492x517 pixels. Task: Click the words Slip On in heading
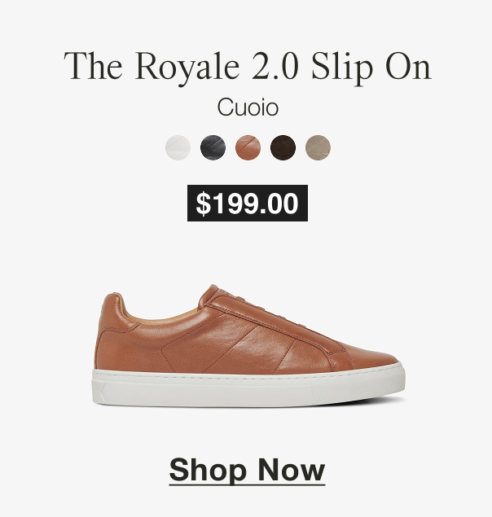(371, 68)
